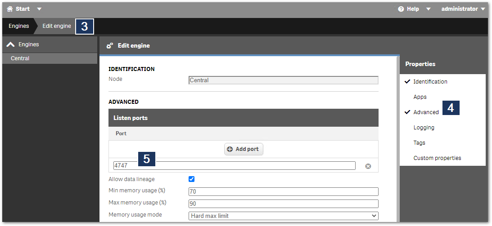This screenshot has width=492, height=226.
Task: Click the Edit engine gears icon
Action: (x=109, y=46)
